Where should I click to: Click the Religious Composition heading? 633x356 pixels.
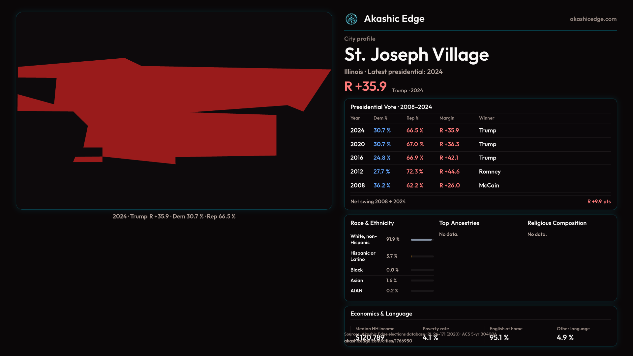coord(557,223)
